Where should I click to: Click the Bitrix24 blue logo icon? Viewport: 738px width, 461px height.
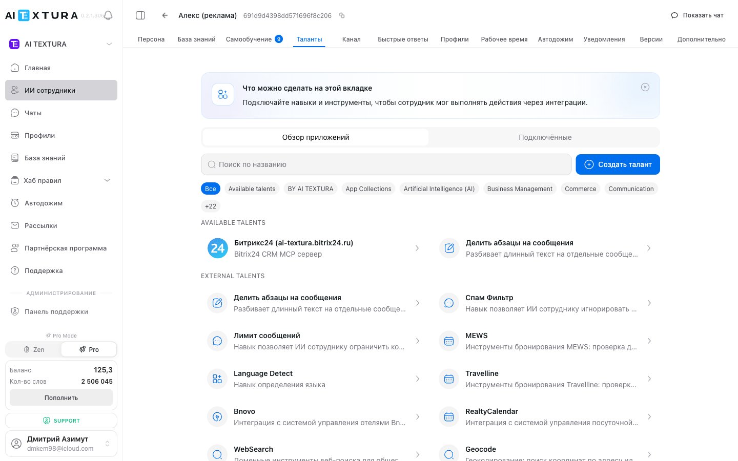(218, 248)
